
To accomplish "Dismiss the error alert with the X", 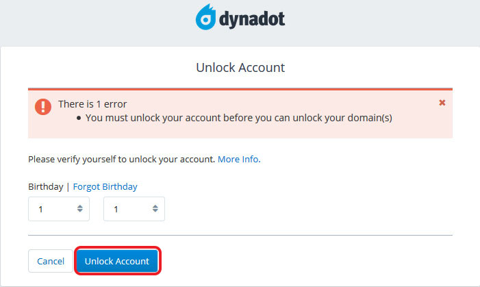I will 442,103.
